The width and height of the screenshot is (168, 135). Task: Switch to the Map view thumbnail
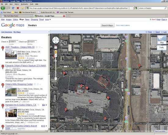[162, 40]
